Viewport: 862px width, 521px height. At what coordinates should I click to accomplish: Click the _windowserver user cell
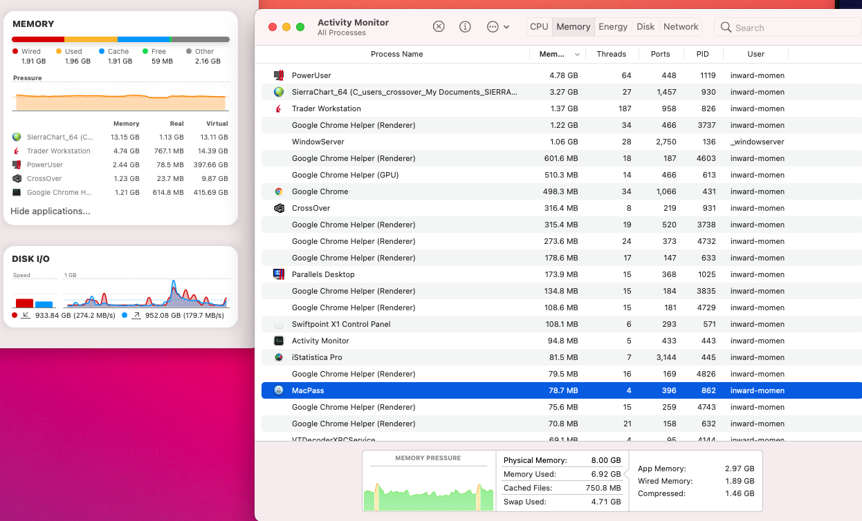click(758, 142)
